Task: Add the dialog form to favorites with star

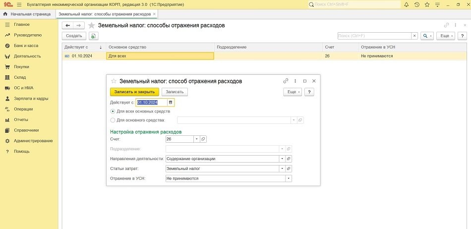Action: tap(114, 81)
